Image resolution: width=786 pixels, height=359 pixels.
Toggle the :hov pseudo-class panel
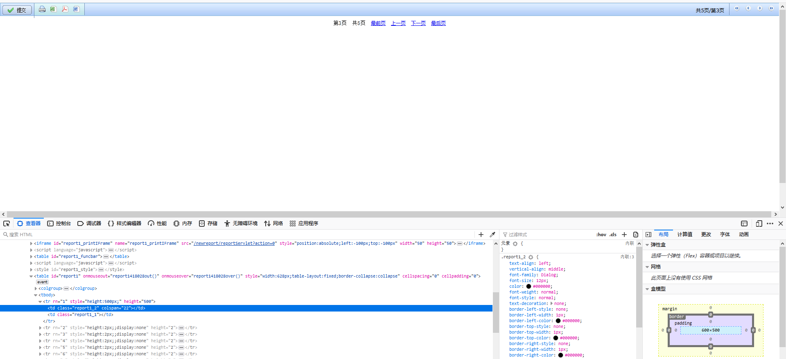click(601, 235)
